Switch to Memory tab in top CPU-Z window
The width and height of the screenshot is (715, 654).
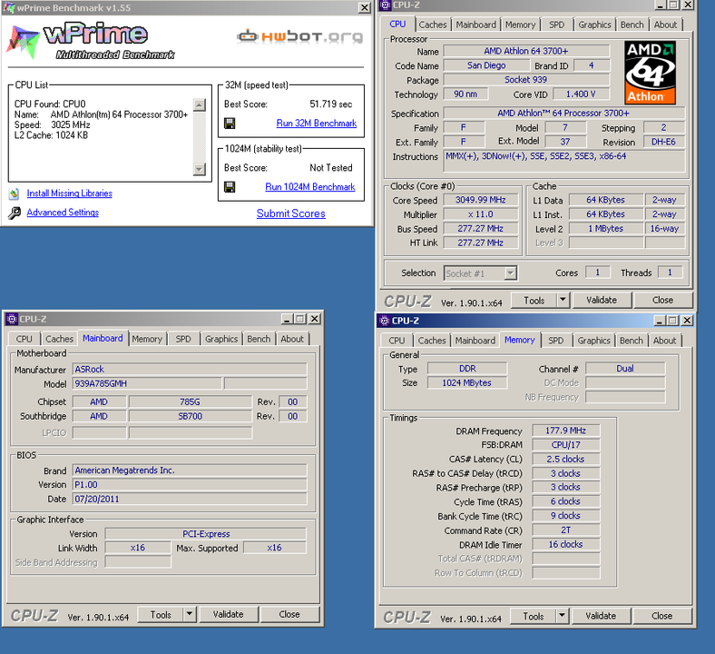pyautogui.click(x=520, y=25)
